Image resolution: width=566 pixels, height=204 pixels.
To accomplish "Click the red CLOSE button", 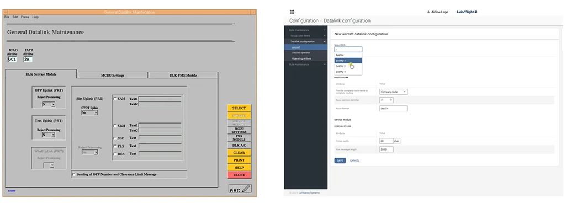I will point(239,175).
